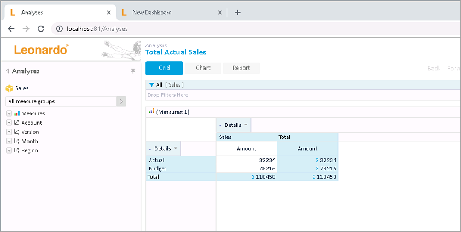Click the Drop Filters Here area

(x=303, y=95)
